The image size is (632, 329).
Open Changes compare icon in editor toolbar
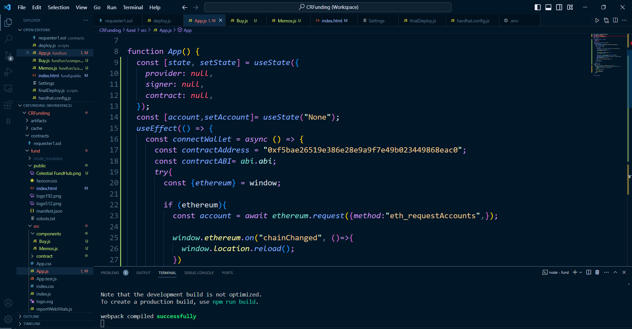[606, 20]
